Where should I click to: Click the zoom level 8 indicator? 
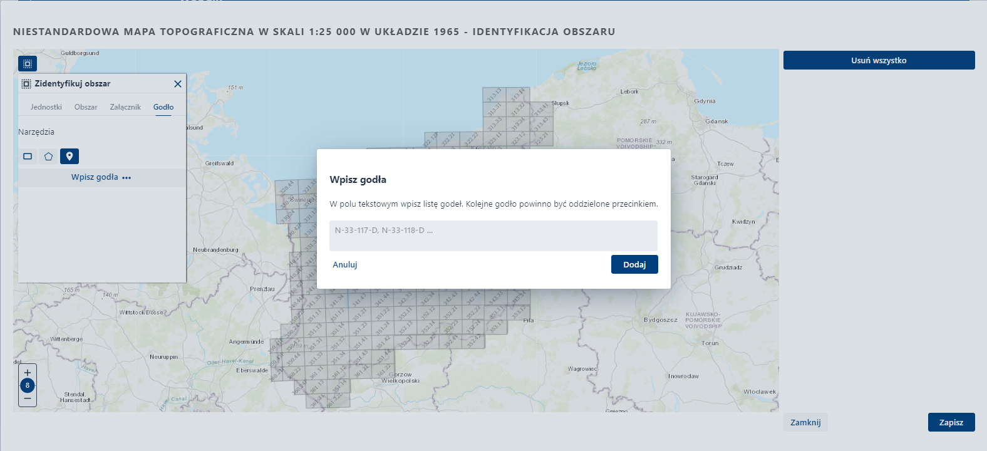pyautogui.click(x=28, y=385)
